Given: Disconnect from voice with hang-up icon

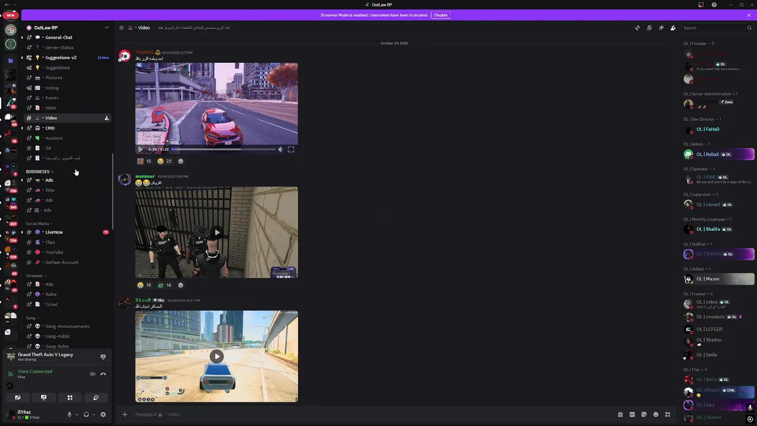Looking at the screenshot, I should click(103, 374).
